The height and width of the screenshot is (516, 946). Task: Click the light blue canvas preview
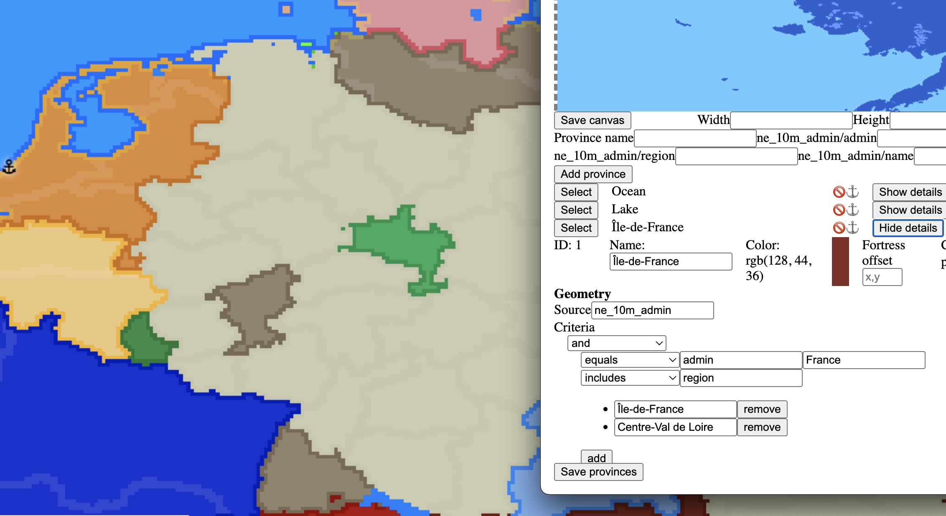click(x=751, y=56)
